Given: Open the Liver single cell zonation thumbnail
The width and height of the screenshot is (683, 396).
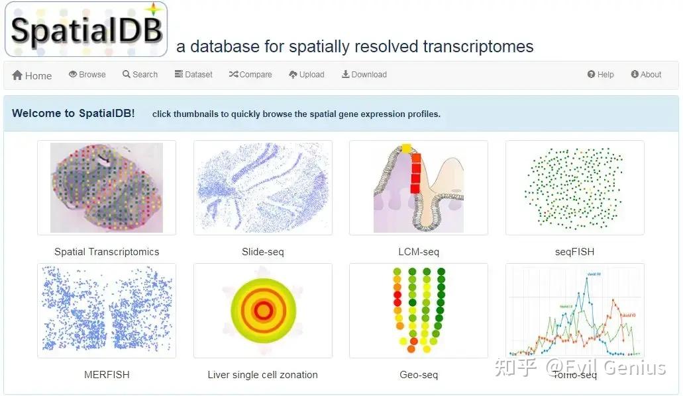Looking at the screenshot, I should [263, 311].
